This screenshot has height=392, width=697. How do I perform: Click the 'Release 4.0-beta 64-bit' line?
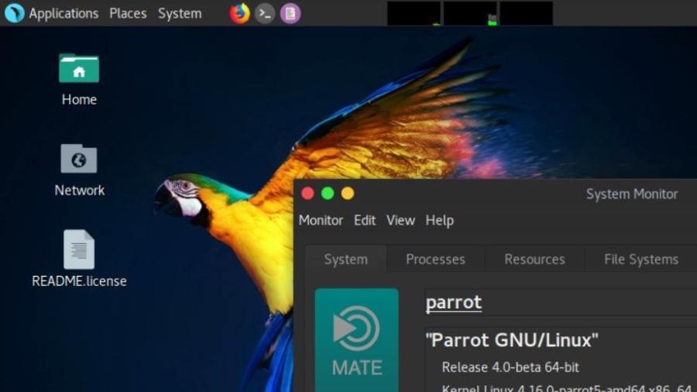click(510, 367)
